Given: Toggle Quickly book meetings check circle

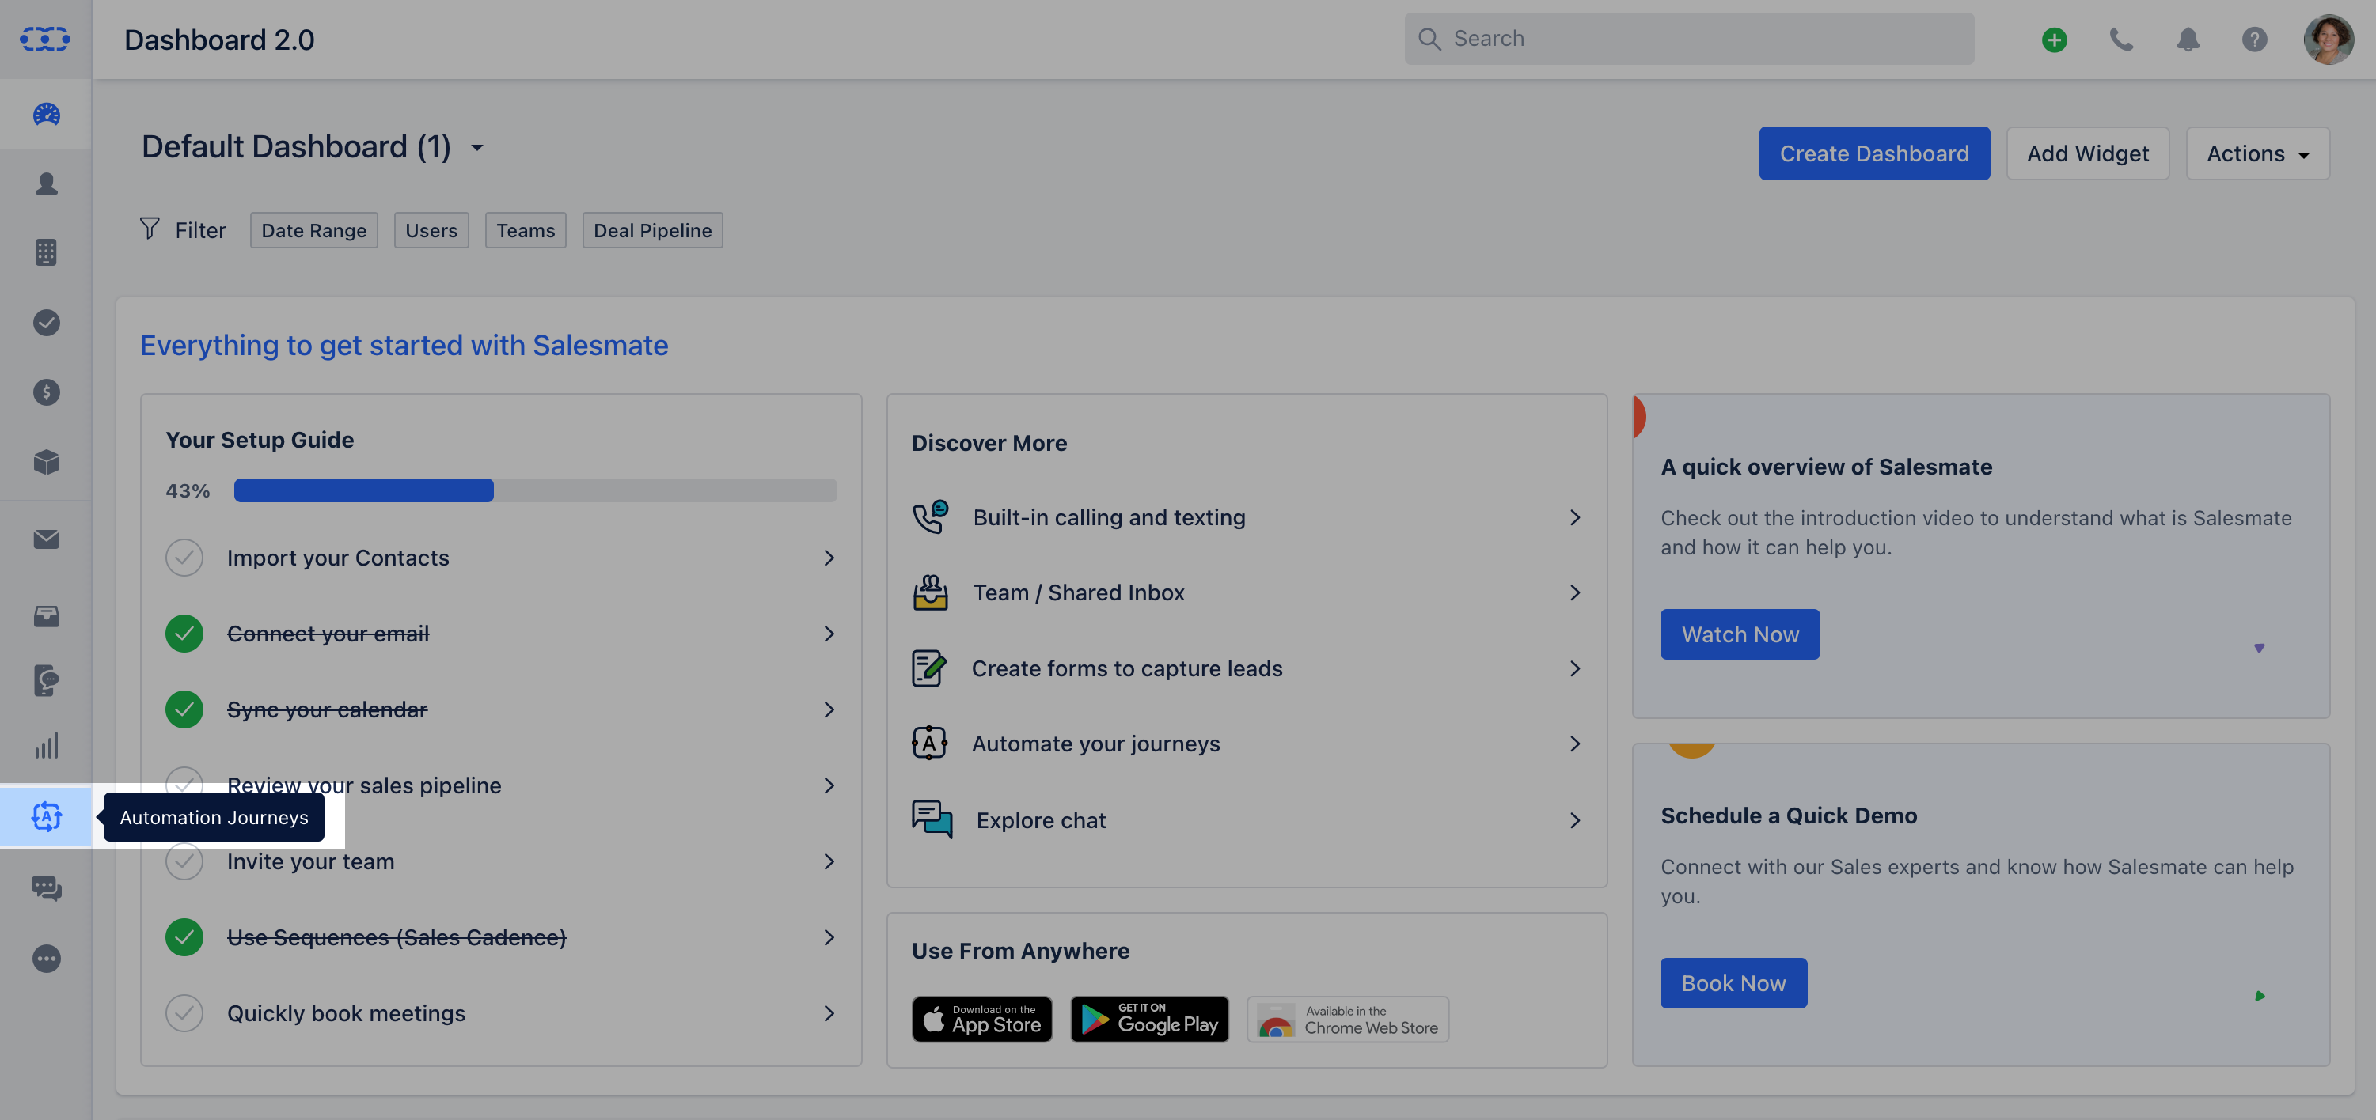Looking at the screenshot, I should [184, 1013].
